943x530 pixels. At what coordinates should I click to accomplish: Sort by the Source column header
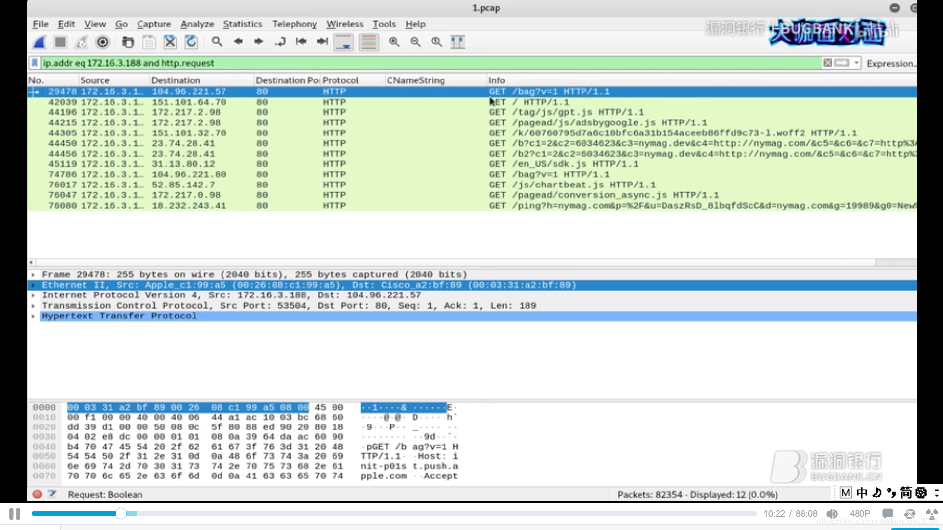(113, 80)
